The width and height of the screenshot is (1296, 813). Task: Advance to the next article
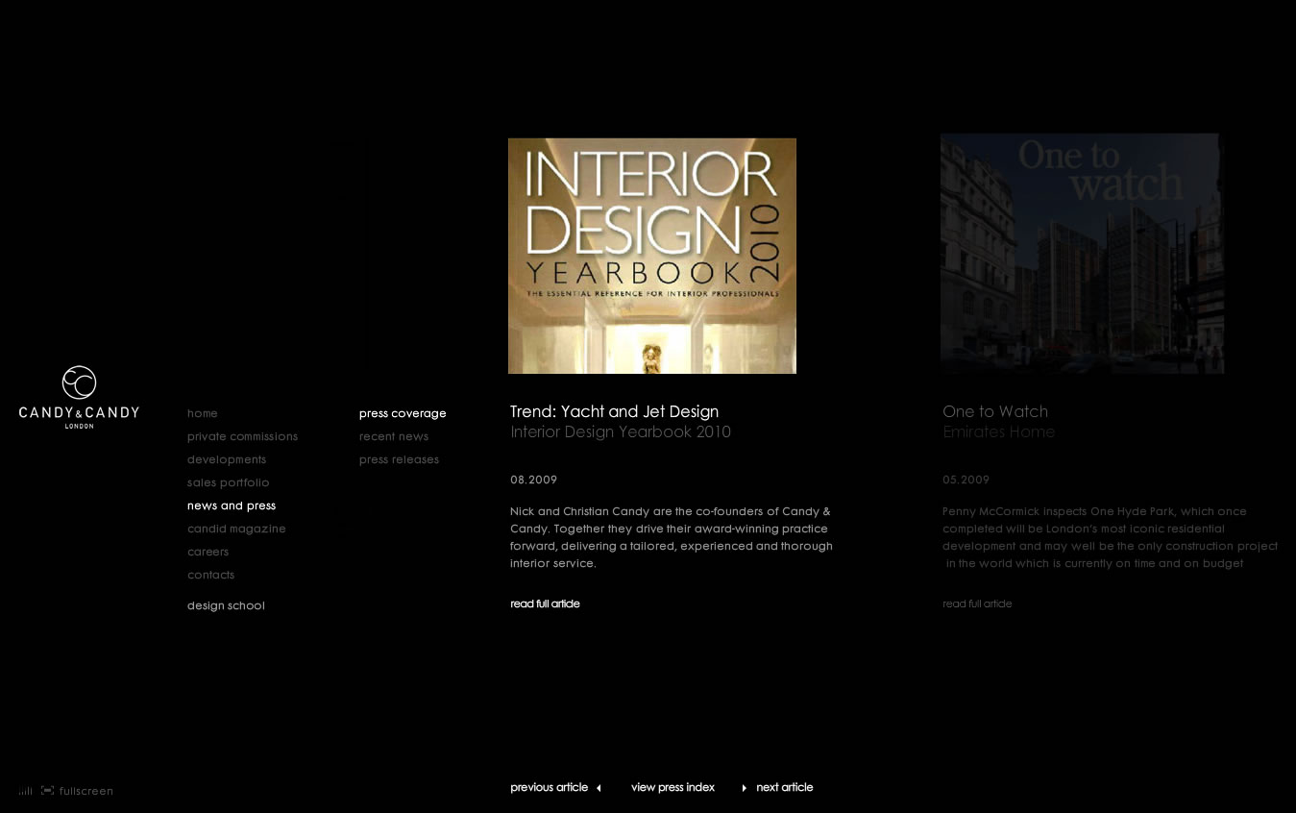point(778,787)
